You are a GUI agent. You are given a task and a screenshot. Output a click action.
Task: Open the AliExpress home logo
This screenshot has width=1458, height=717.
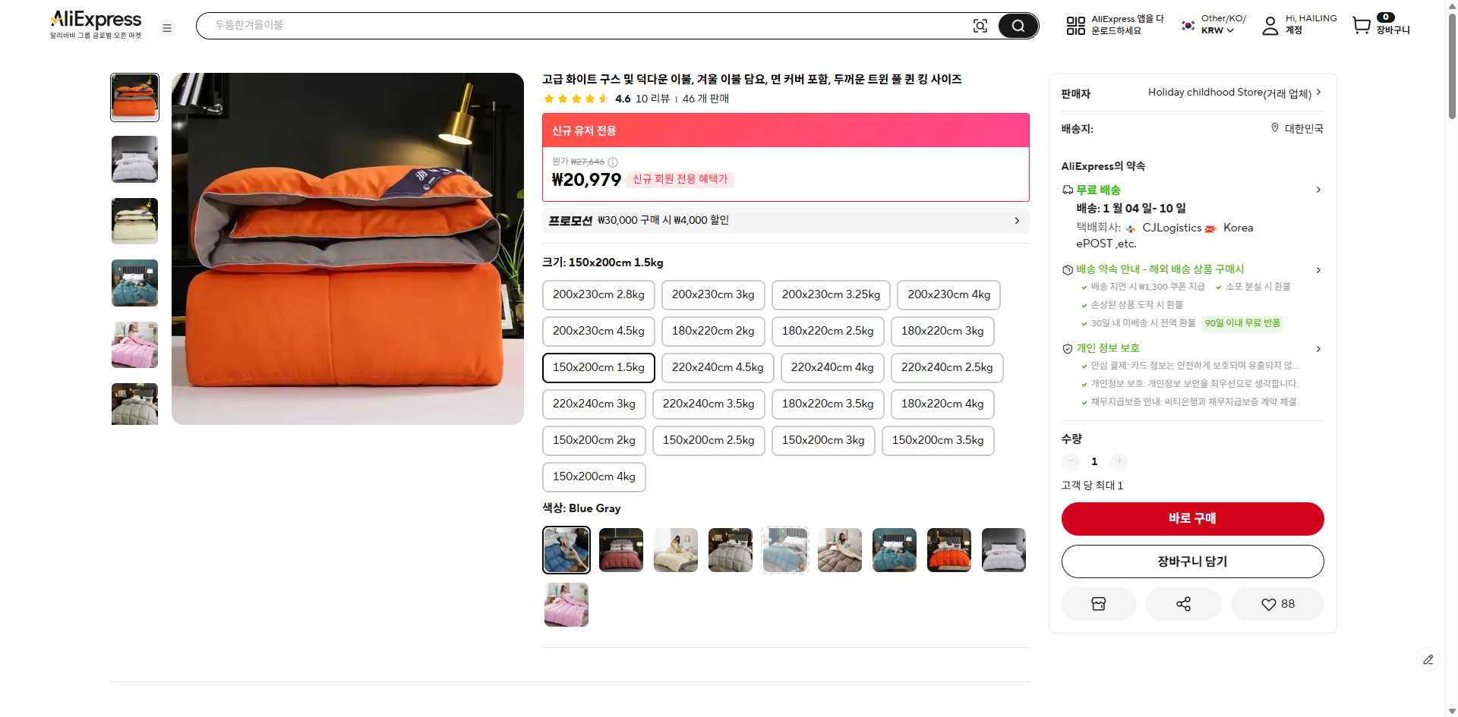coord(96,24)
